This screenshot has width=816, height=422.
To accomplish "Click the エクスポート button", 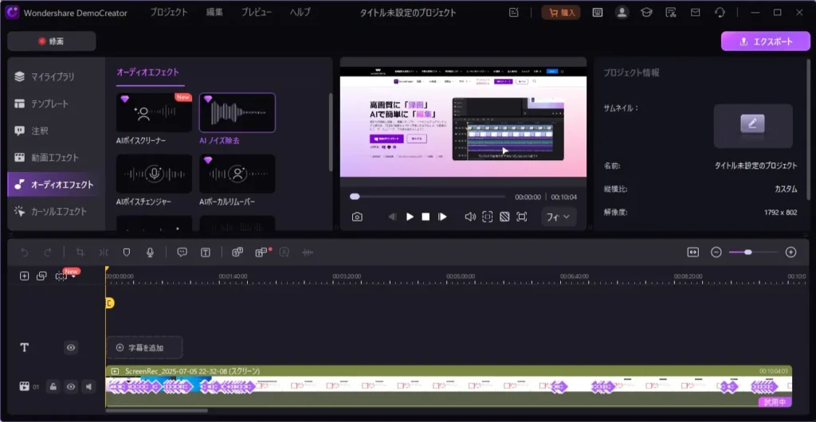I will tap(763, 41).
